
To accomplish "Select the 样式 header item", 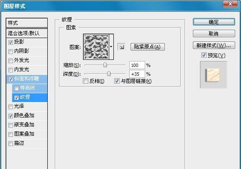I will [x=27, y=23].
